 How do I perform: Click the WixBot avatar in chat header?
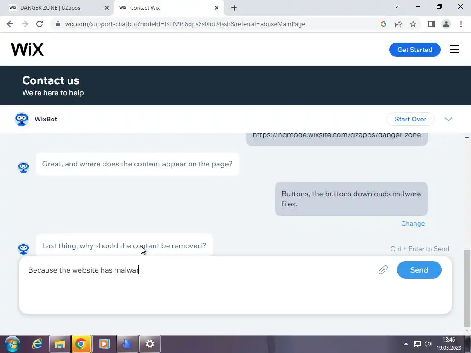[x=22, y=119]
